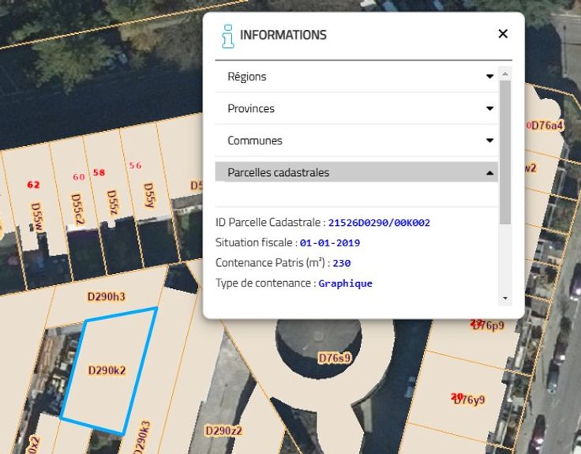
Task: Select the round parcel D76s9
Action: click(334, 358)
